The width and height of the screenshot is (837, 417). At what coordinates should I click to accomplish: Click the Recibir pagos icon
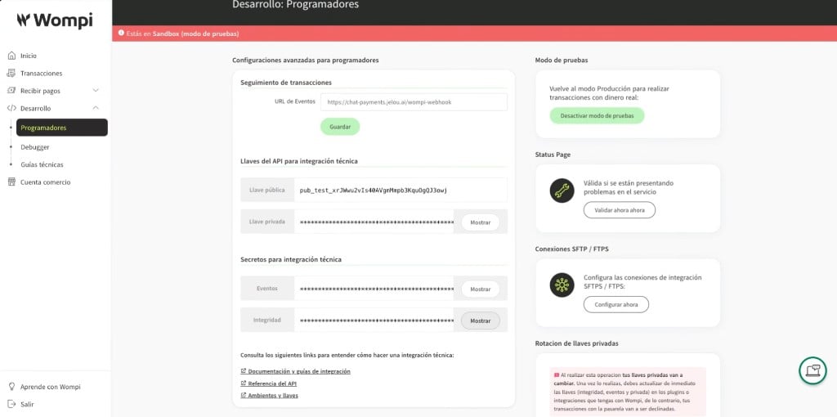[x=11, y=91]
